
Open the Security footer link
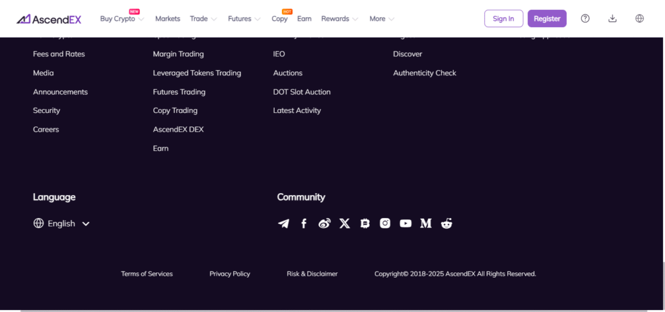pyautogui.click(x=47, y=110)
